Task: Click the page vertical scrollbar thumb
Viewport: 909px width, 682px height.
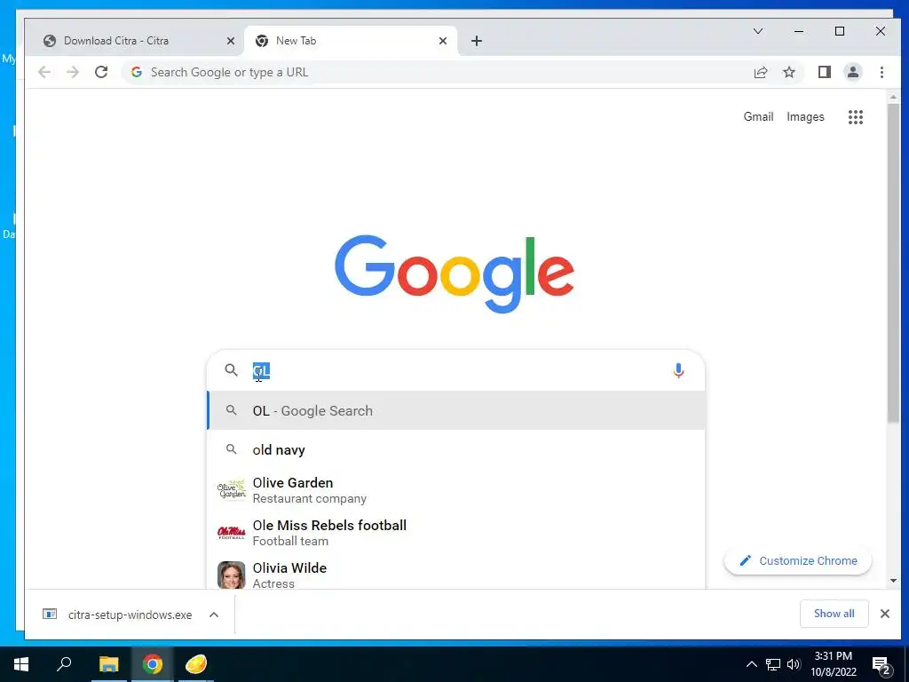Action: 893,263
